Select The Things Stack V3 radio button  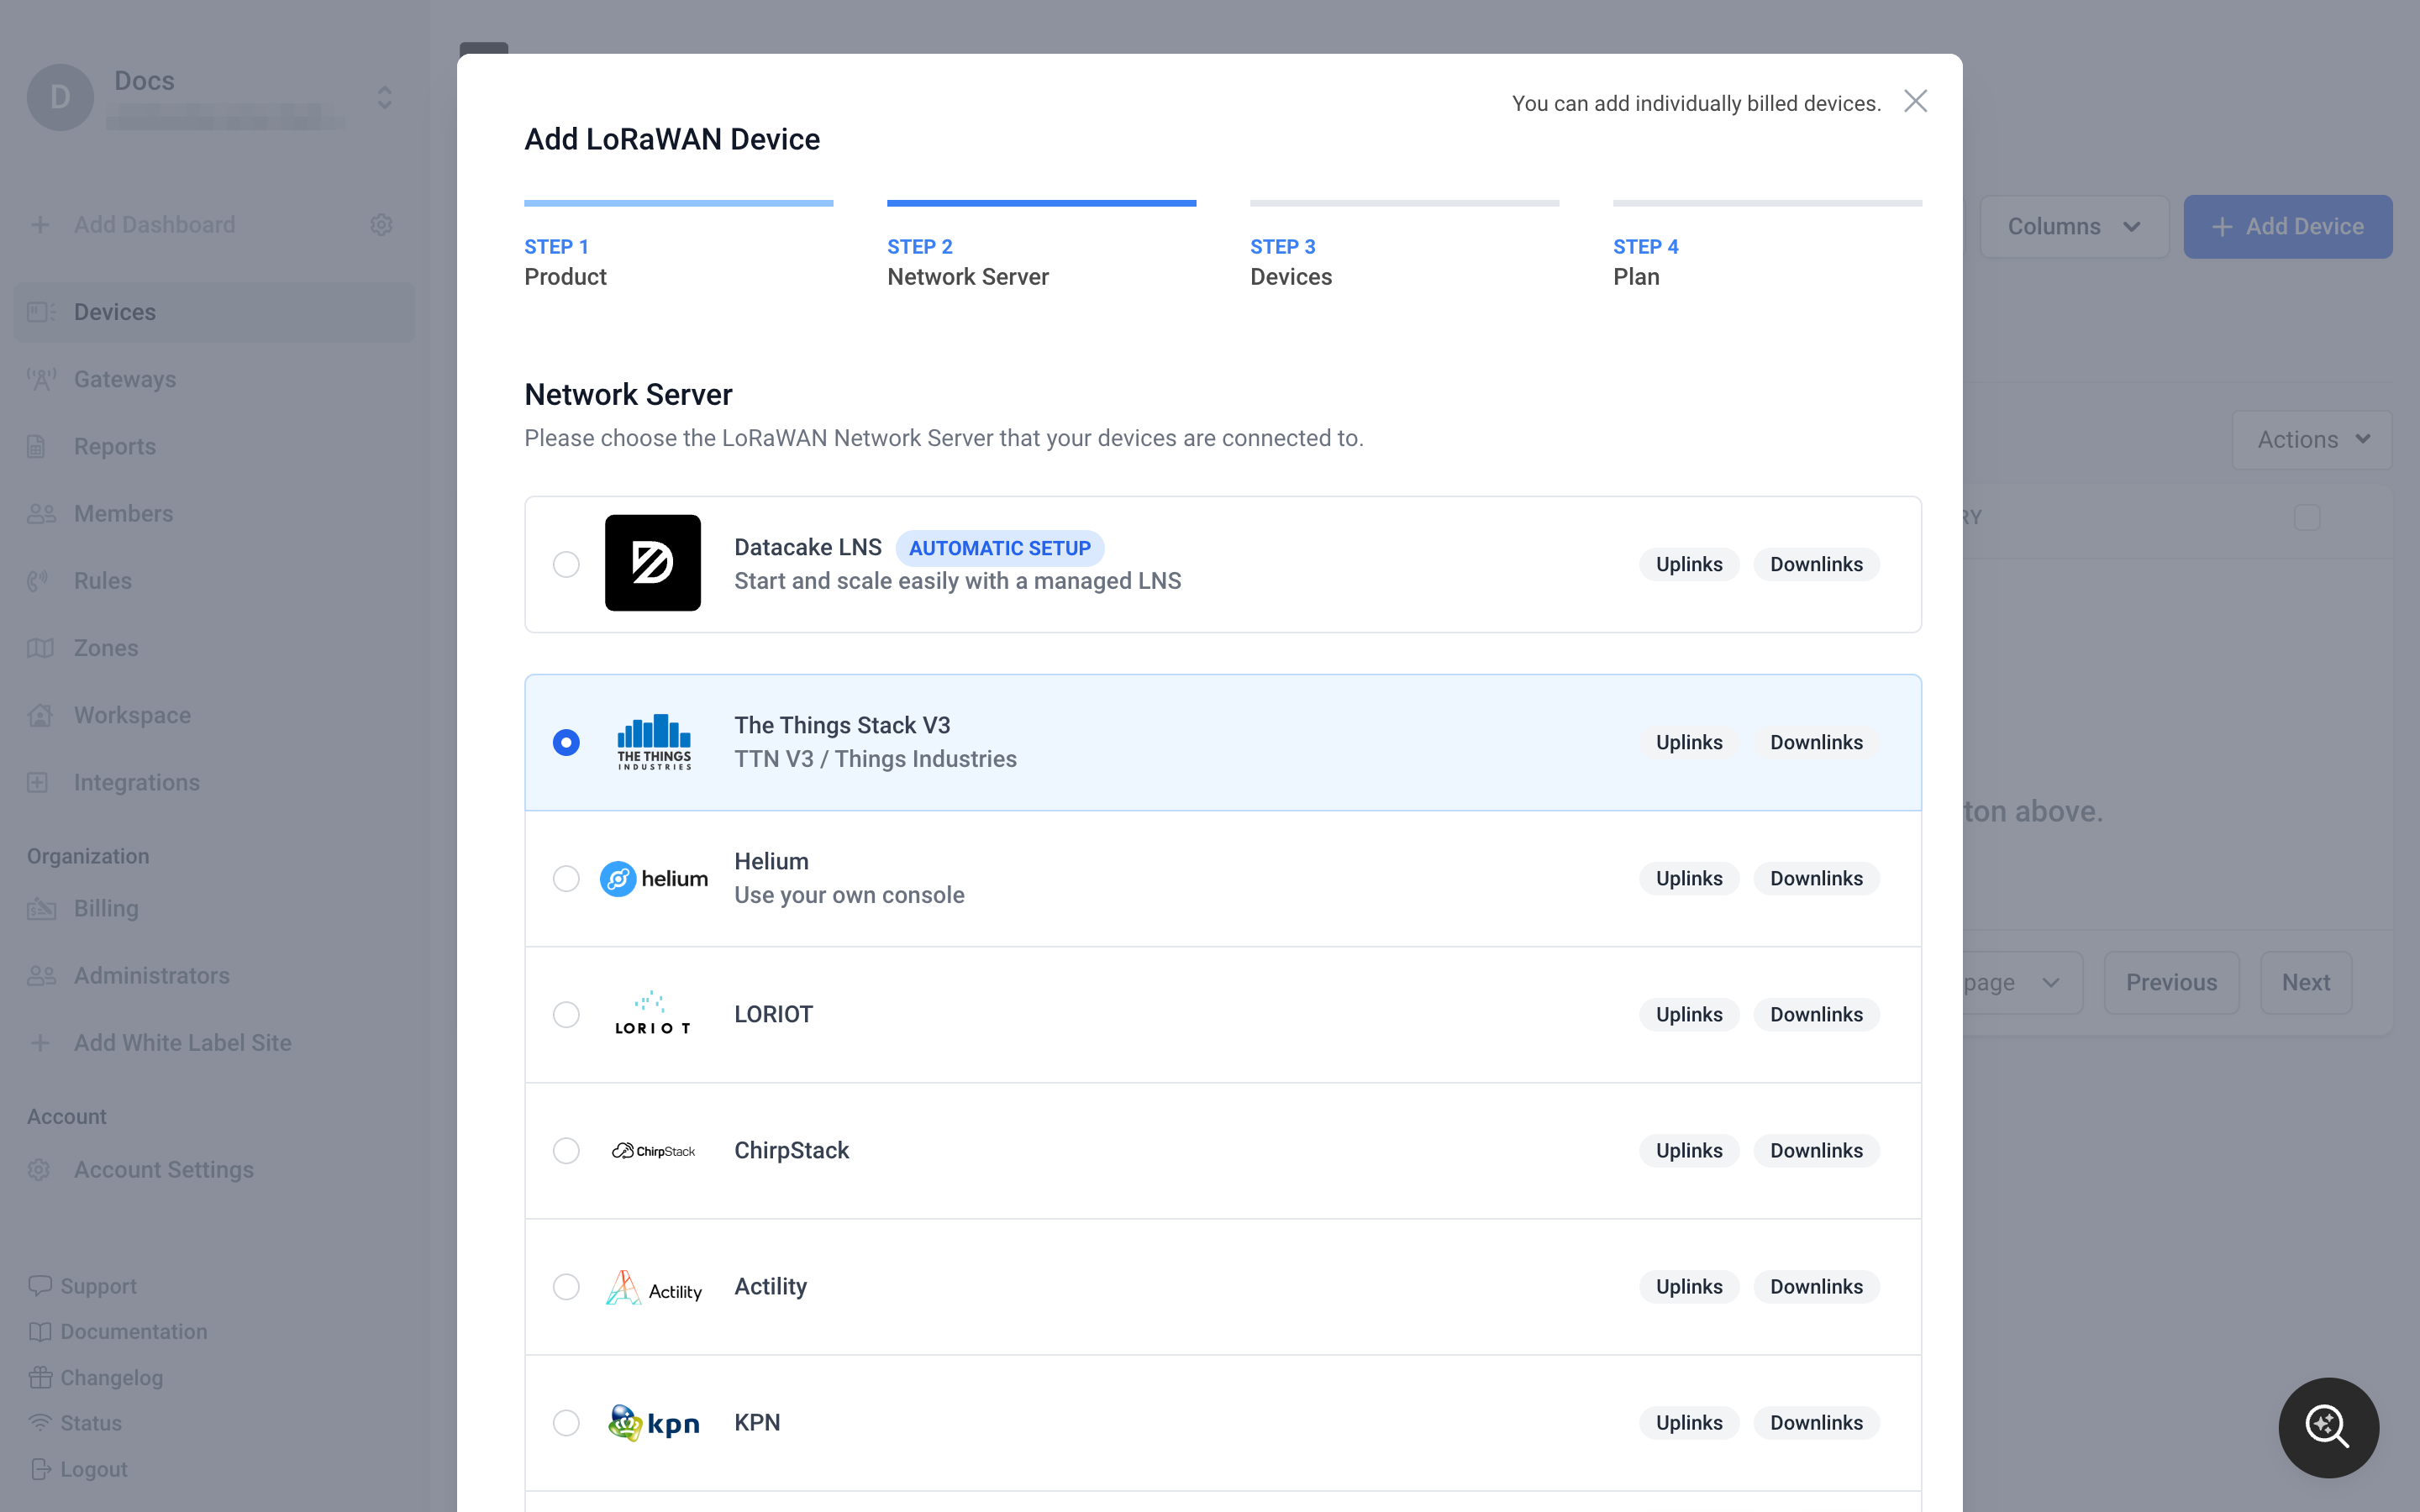pyautogui.click(x=566, y=742)
